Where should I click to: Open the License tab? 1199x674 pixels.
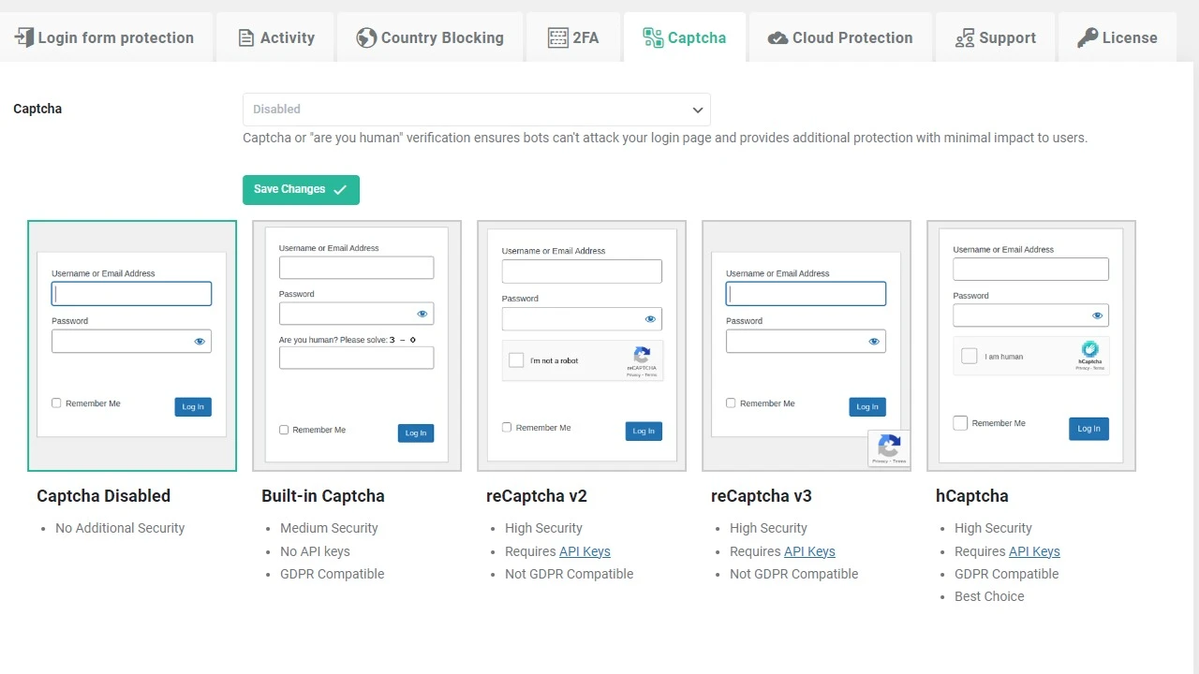tap(1118, 37)
